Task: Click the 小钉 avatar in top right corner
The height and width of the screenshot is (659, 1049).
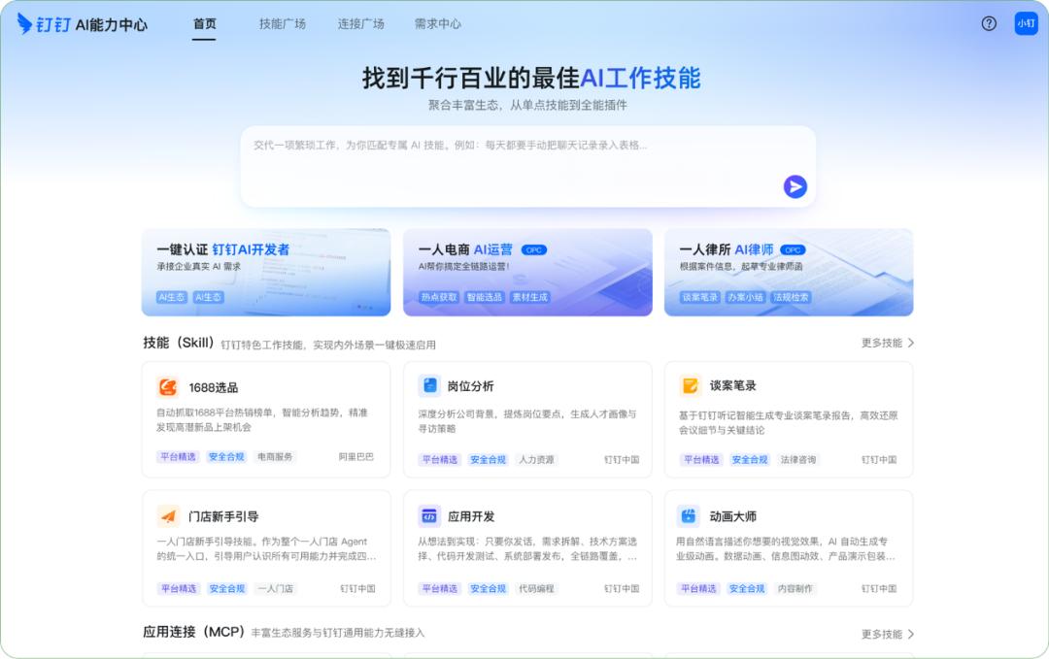Action: (x=1026, y=23)
